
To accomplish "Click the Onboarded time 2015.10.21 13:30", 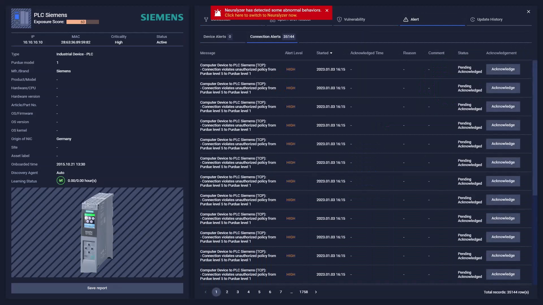I will tap(71, 164).
